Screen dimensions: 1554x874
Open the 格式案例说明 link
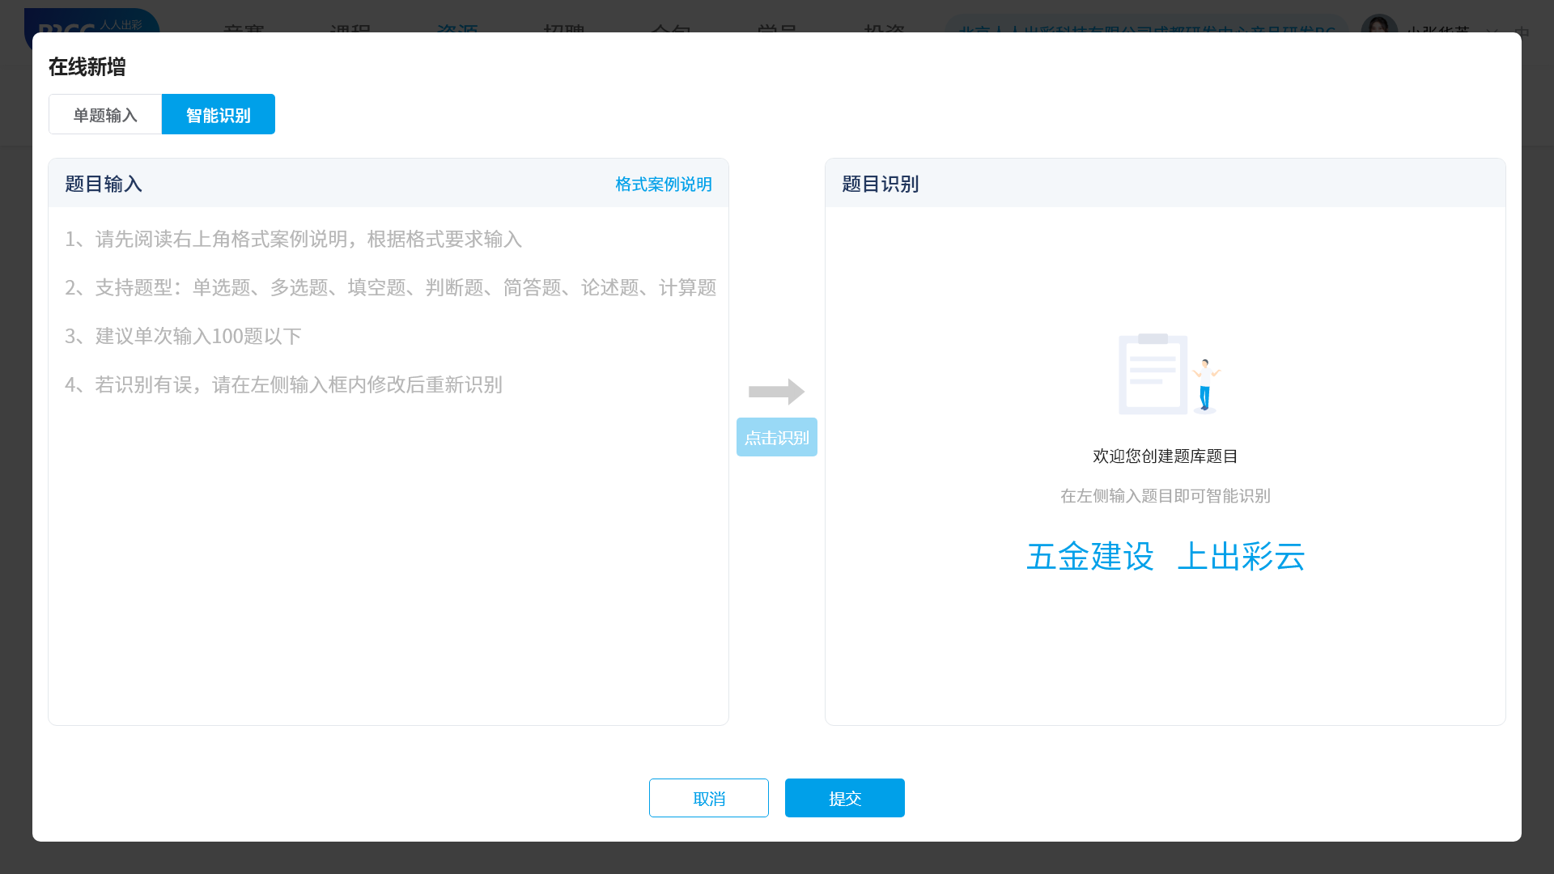(x=663, y=185)
